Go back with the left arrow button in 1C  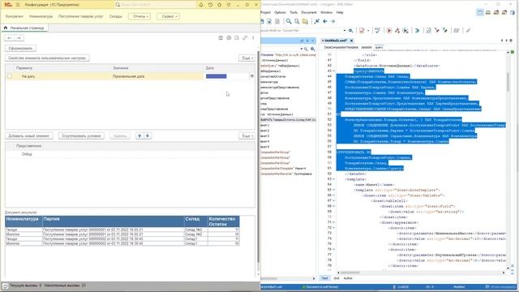[9, 38]
